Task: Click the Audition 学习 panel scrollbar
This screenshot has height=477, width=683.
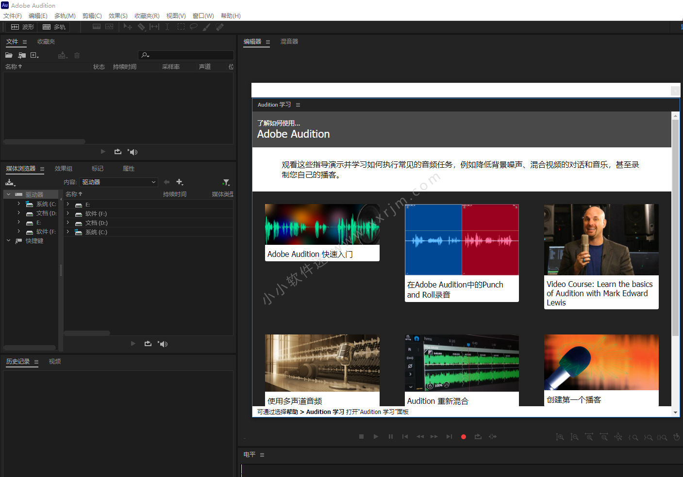Action: (x=675, y=228)
